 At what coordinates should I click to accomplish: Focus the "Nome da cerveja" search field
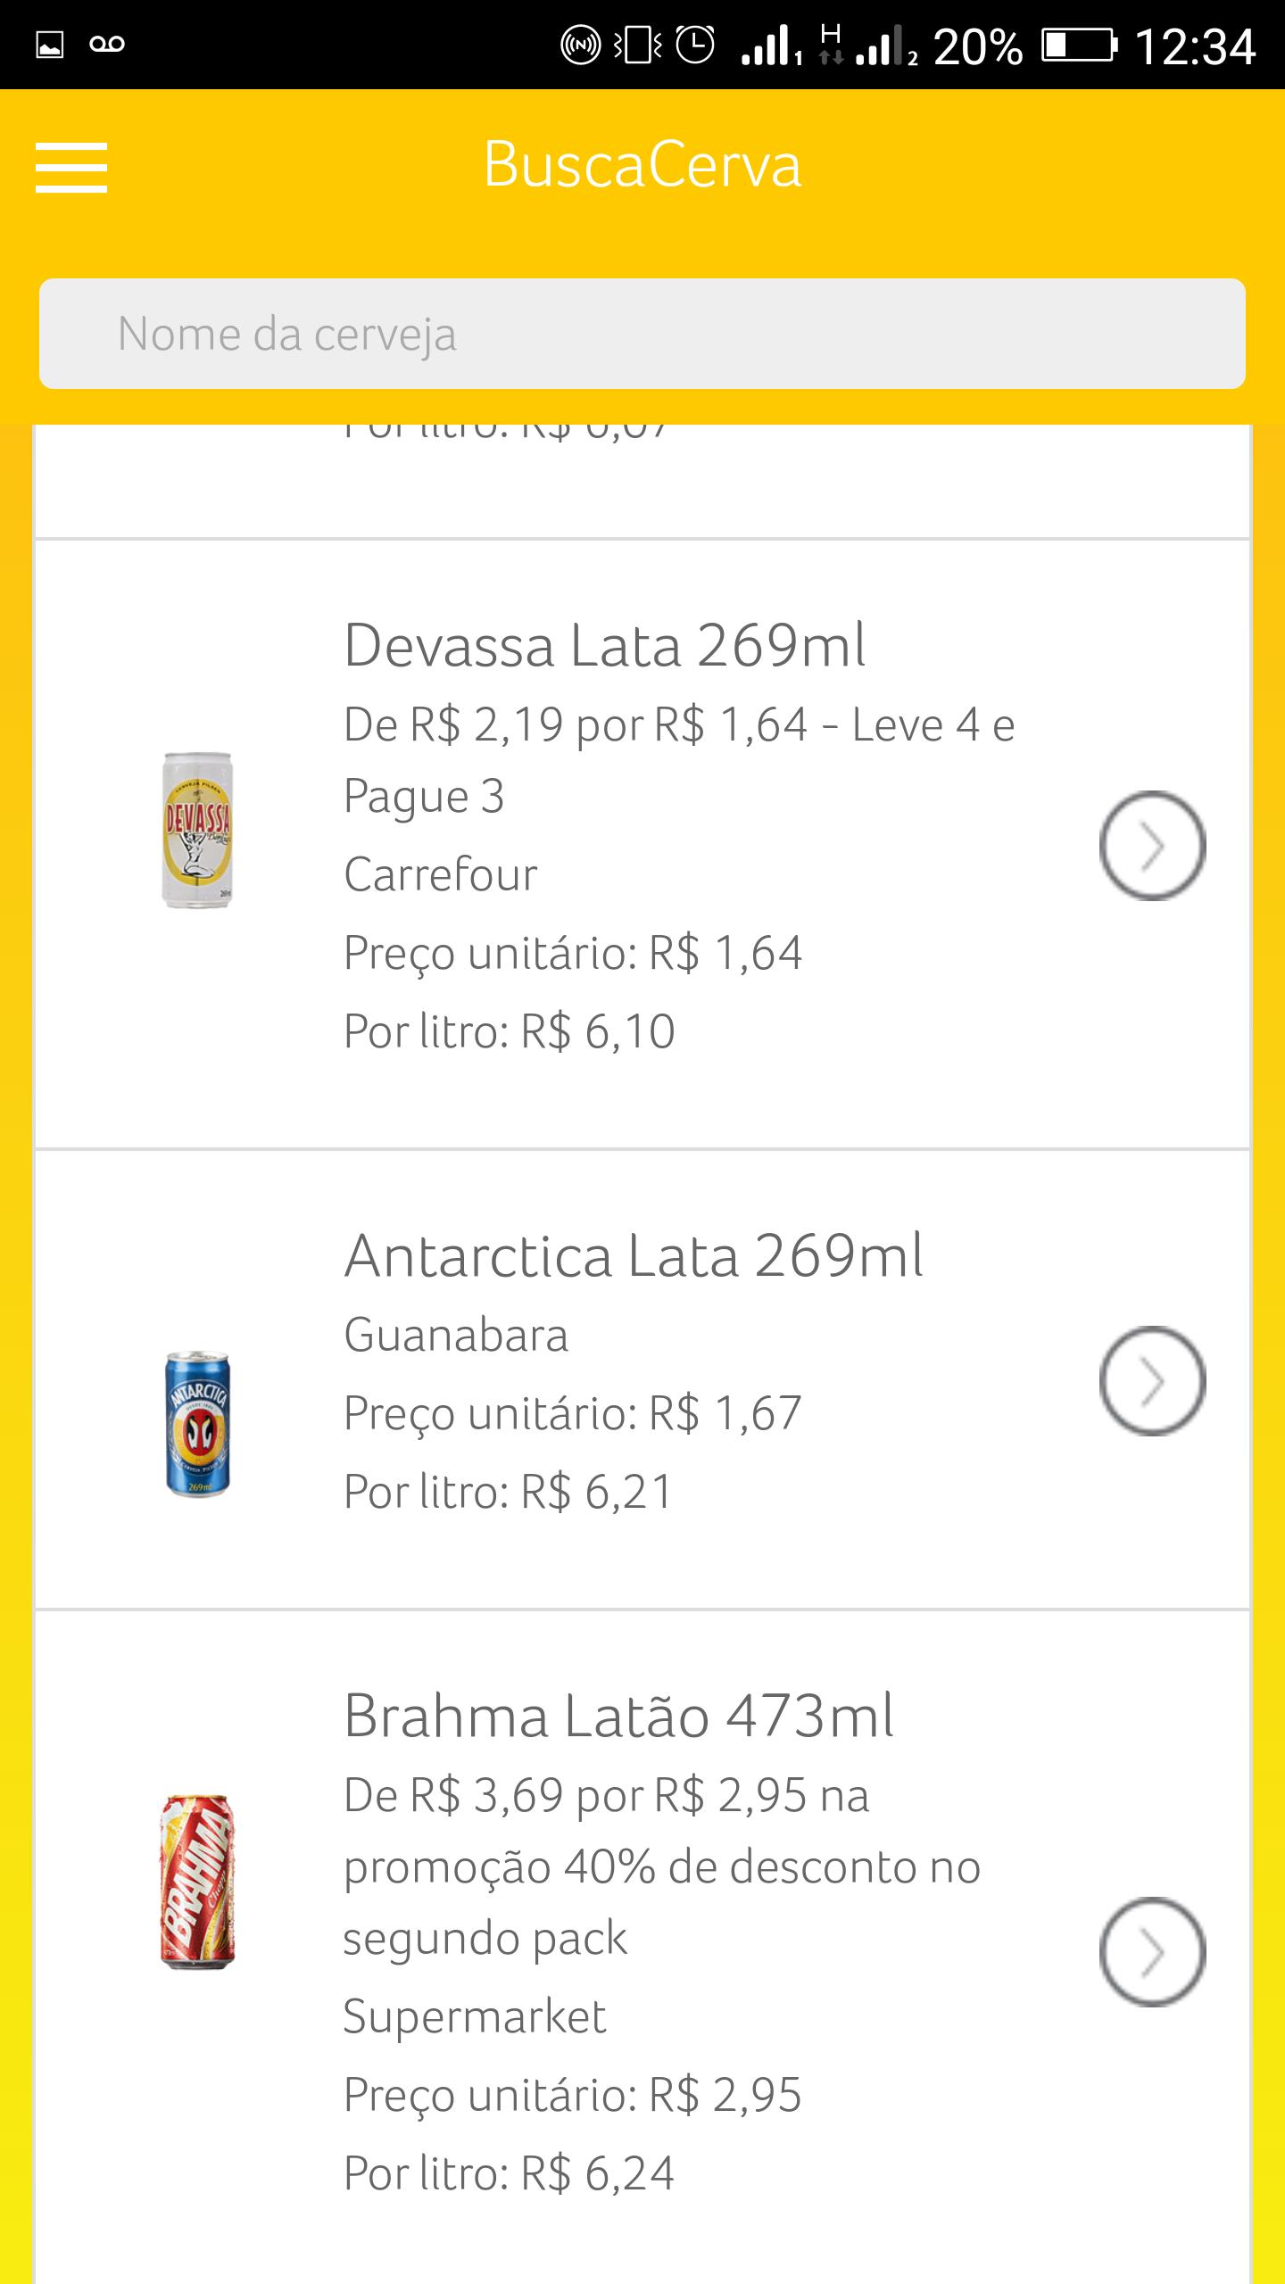[x=642, y=334]
